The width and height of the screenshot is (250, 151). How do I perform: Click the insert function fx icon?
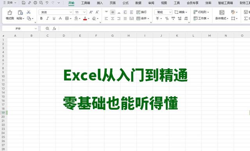click(x=54, y=28)
